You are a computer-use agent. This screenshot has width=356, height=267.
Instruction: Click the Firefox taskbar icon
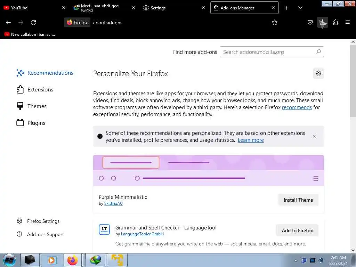(73, 260)
